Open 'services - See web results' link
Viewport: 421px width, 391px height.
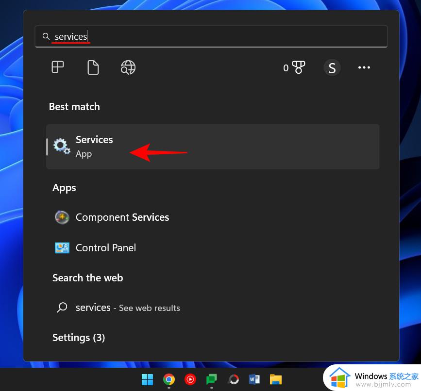pyautogui.click(x=213, y=308)
